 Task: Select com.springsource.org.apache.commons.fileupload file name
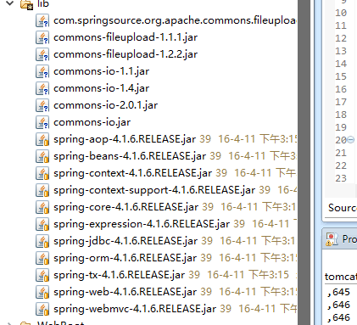click(175, 20)
